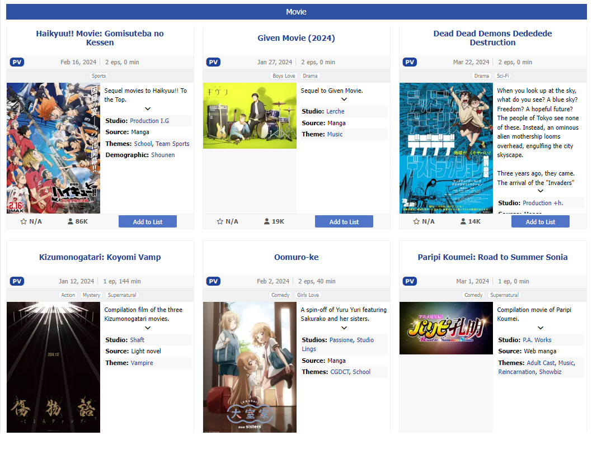Open the Team Sports theme link
Viewport: 592px width, 464px height.
click(x=172, y=144)
